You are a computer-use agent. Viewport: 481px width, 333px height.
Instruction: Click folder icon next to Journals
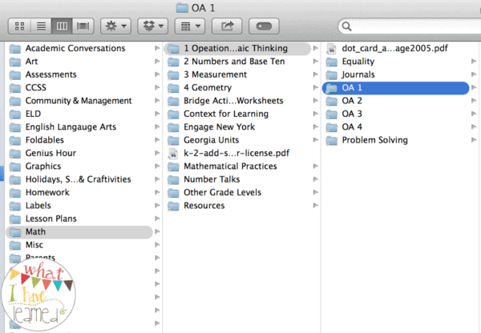(332, 74)
